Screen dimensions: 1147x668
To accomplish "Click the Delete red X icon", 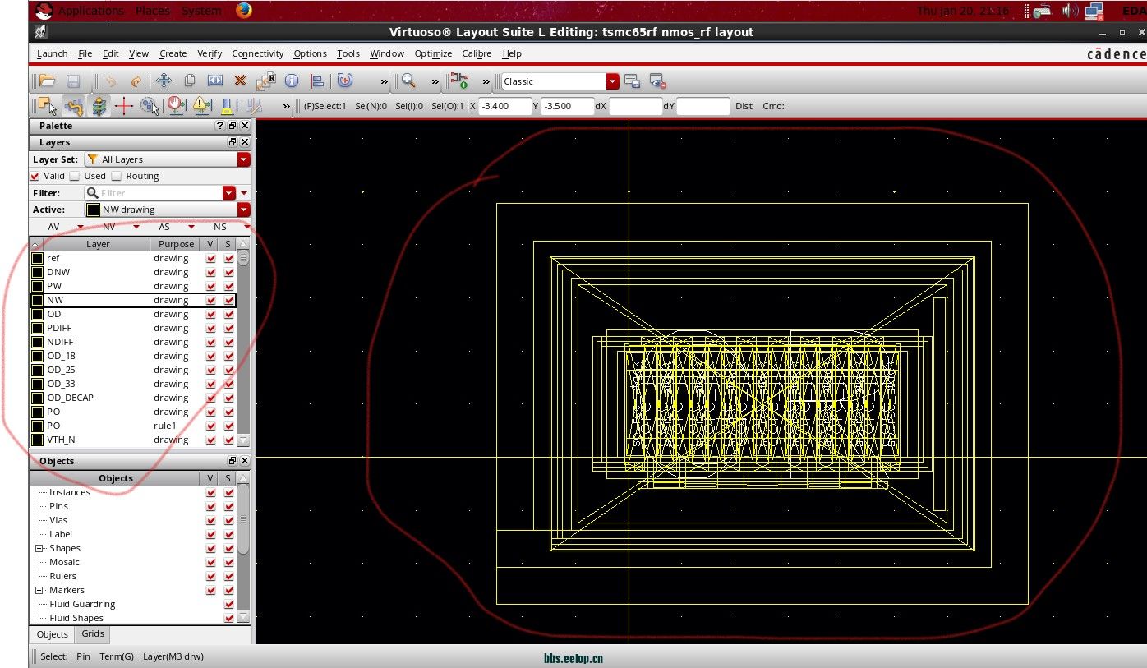I will 240,81.
